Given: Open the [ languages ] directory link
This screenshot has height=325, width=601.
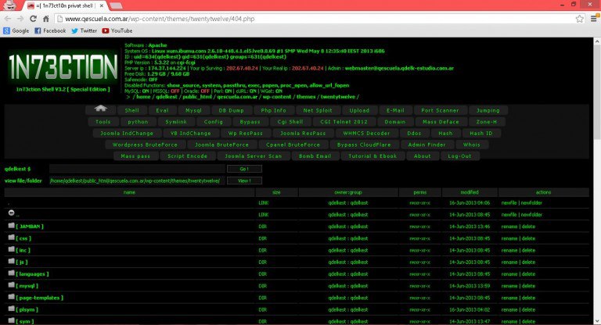Looking at the screenshot, I should [x=33, y=273].
